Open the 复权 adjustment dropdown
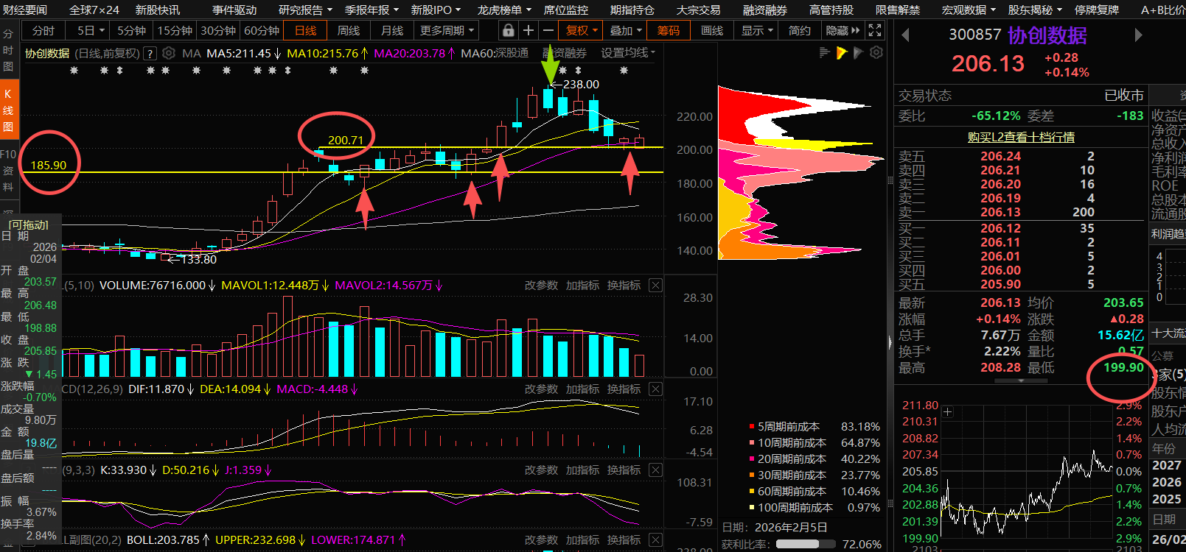 582,30
